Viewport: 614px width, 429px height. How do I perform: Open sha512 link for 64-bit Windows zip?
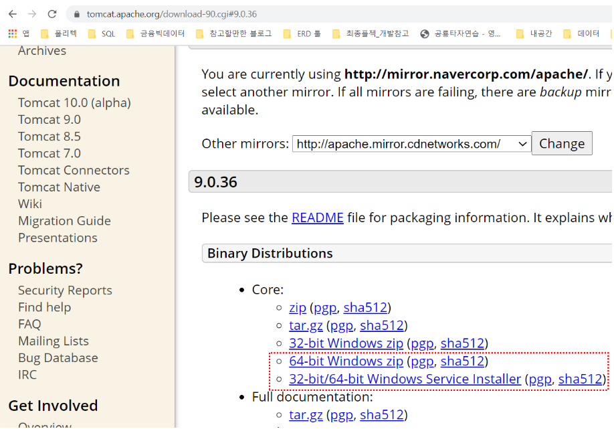click(x=462, y=361)
